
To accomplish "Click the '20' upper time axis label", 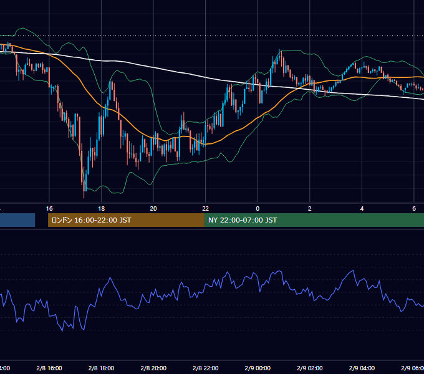I will point(153,209).
